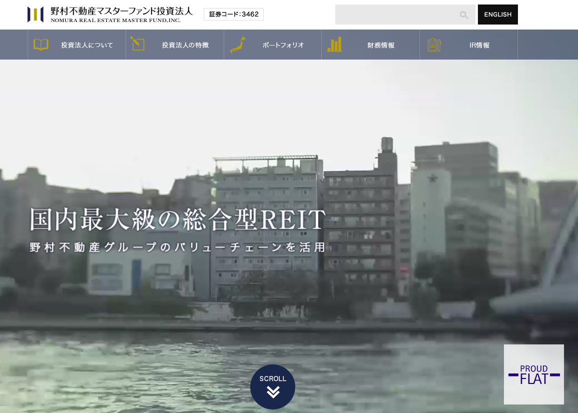Click the 証券コード：3462 badge

tap(233, 14)
